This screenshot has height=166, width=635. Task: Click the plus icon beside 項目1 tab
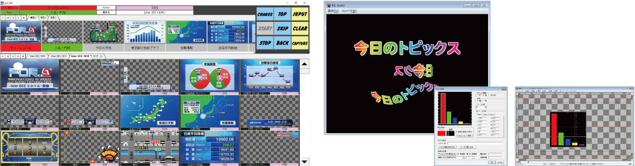pyautogui.click(x=3, y=18)
